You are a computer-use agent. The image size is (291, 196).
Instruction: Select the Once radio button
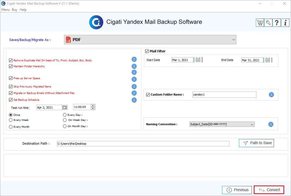pos(11,115)
